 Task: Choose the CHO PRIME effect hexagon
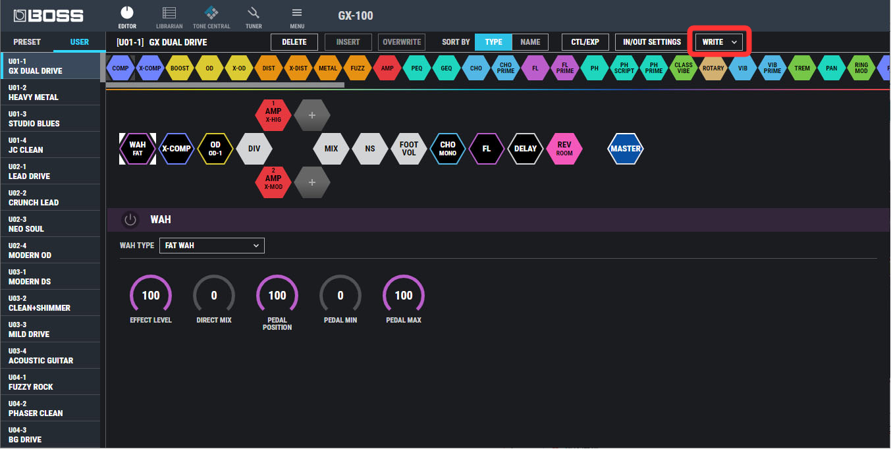click(x=506, y=68)
